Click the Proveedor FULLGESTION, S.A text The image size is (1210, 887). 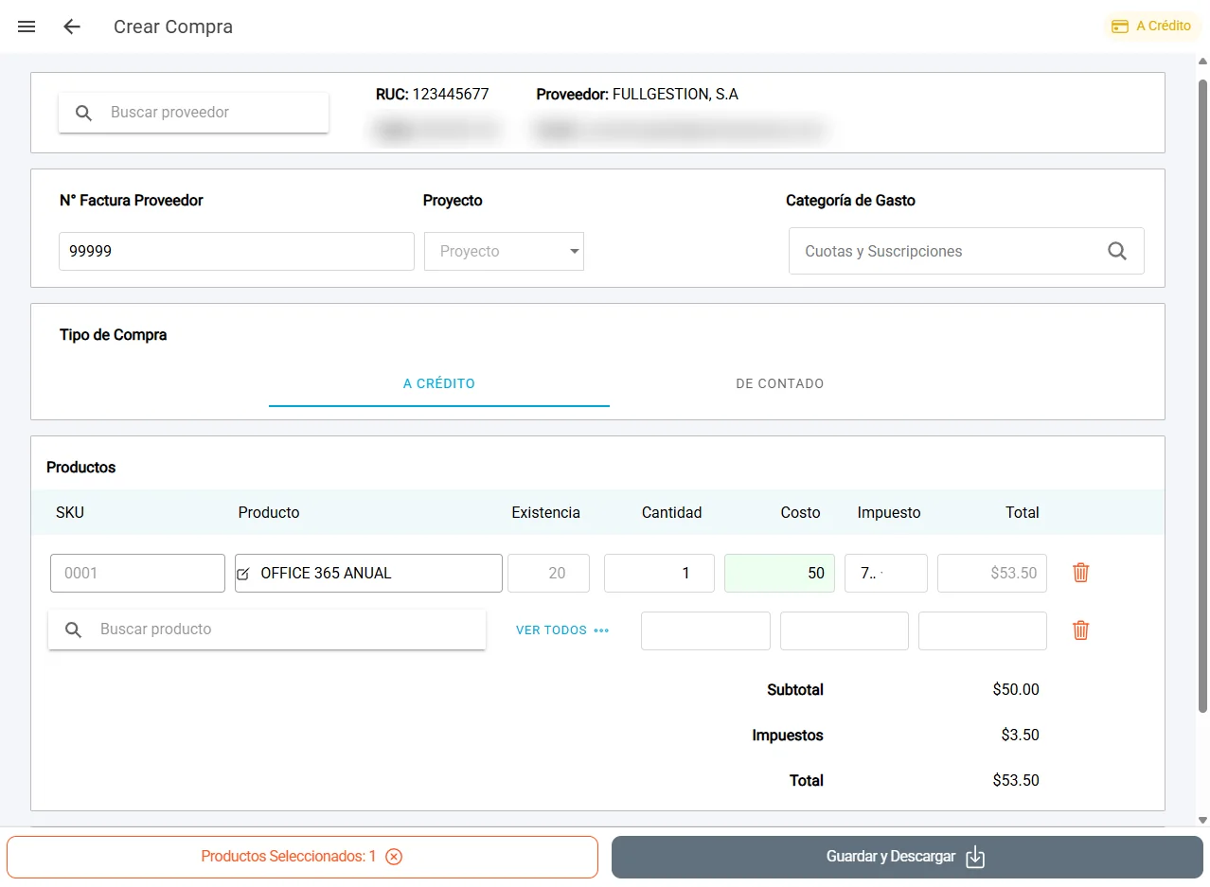pyautogui.click(x=637, y=95)
